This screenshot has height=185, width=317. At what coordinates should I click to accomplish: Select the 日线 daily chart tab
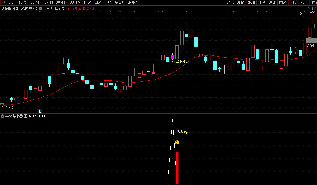[88, 2]
